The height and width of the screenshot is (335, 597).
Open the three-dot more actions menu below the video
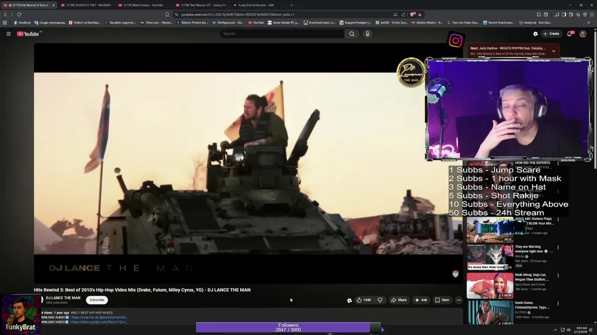pos(458,300)
